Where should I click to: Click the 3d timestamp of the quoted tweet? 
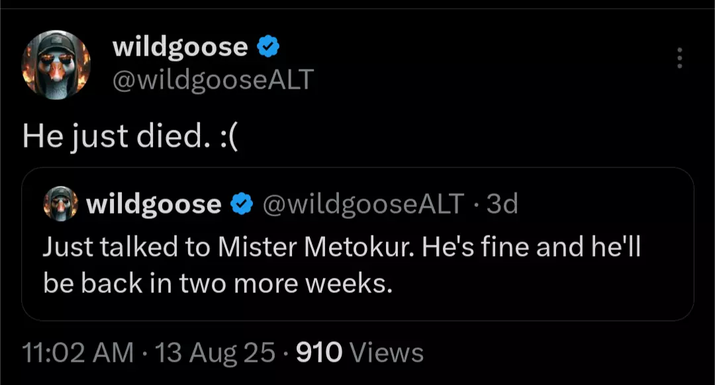coord(502,204)
